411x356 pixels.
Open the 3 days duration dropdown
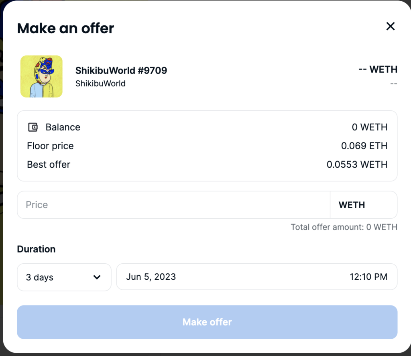point(64,277)
